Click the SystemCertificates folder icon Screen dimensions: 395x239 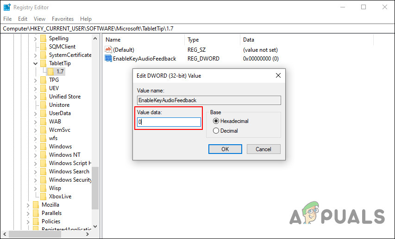tap(44, 55)
